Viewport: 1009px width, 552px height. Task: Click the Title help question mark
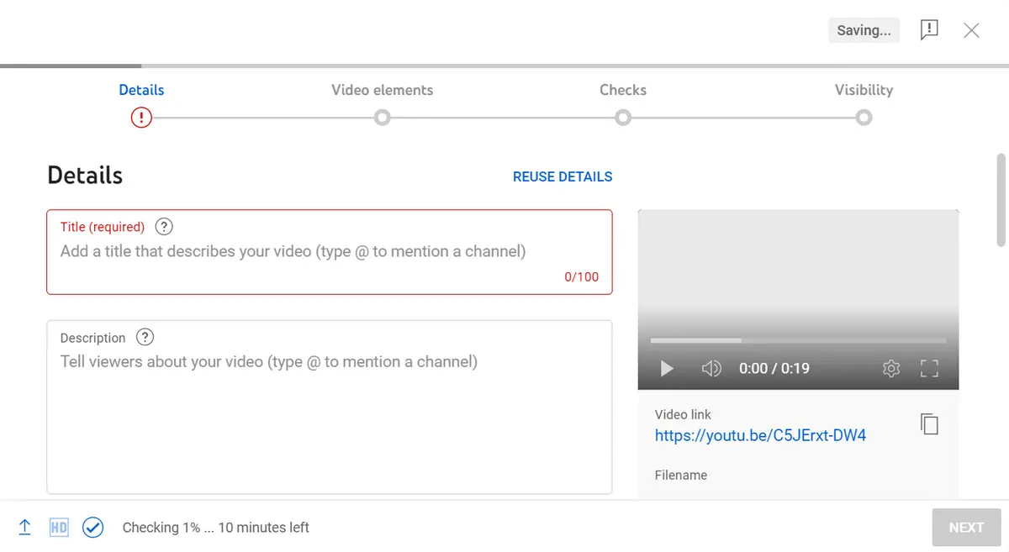(x=165, y=226)
